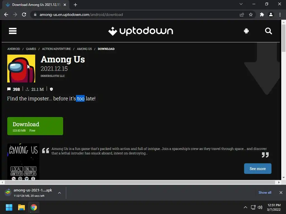
Task: Open the Uptodown search magnifier
Action: pyautogui.click(x=268, y=31)
